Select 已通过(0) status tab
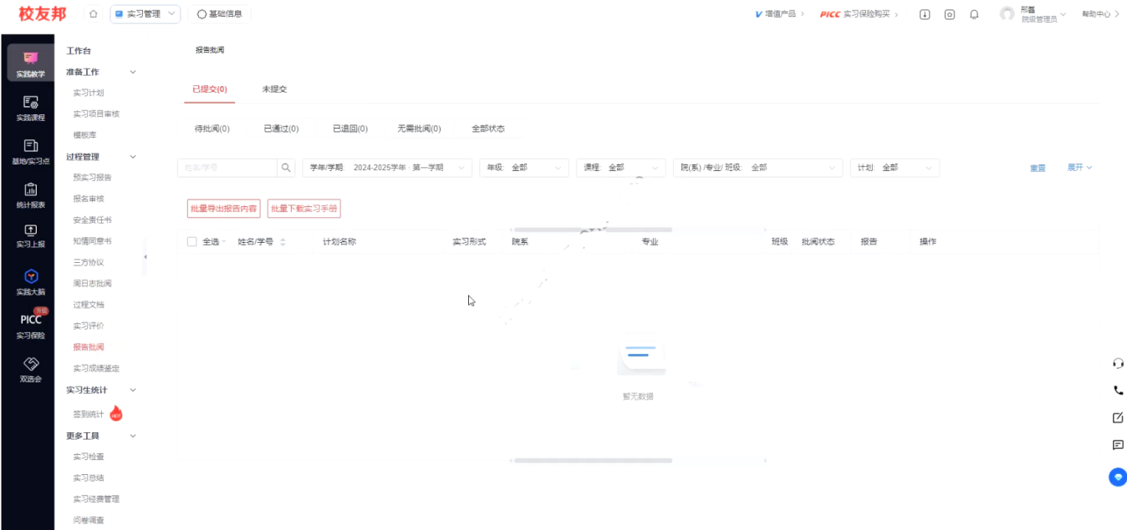 [x=281, y=129]
